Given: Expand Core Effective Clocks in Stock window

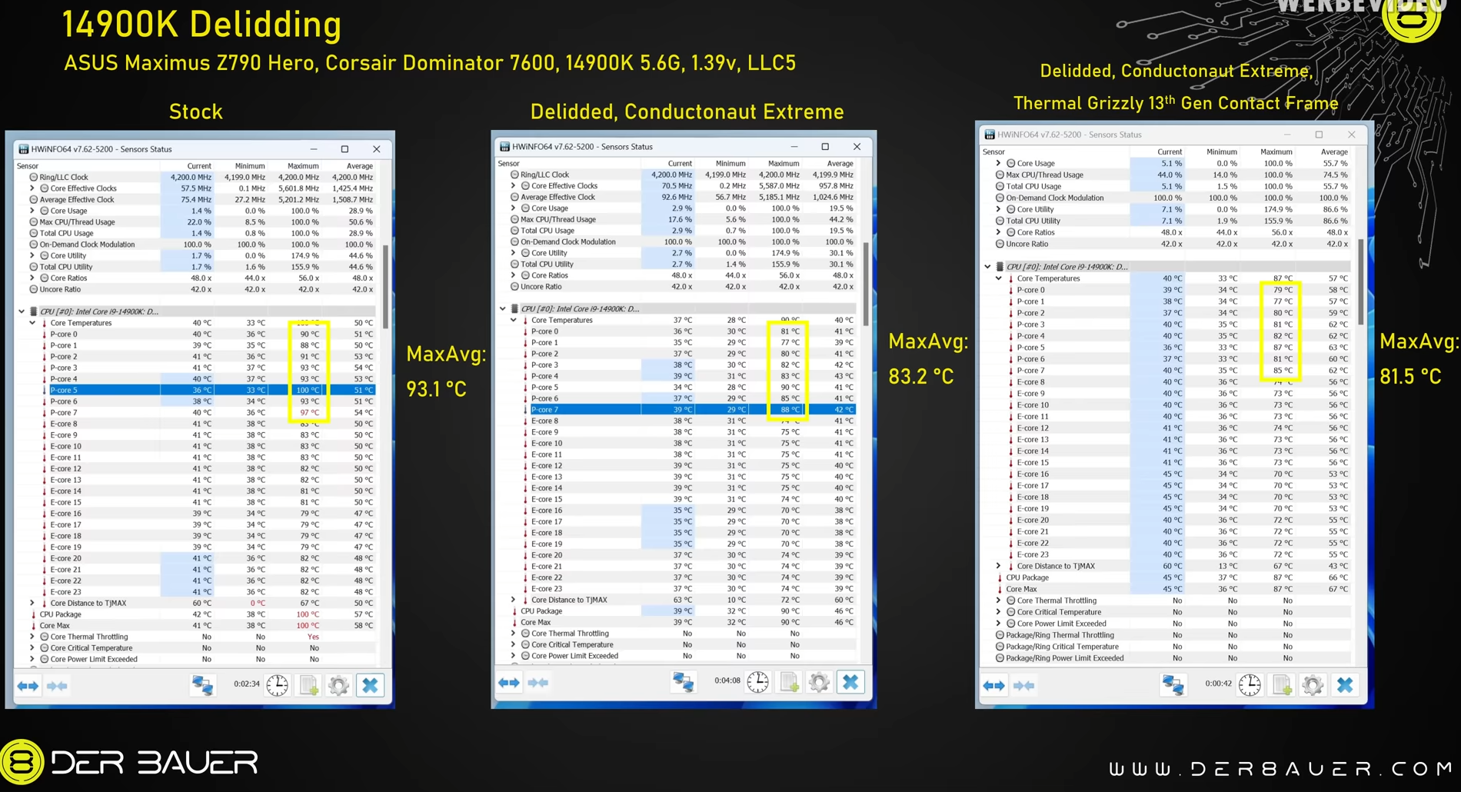Looking at the screenshot, I should 32,188.
